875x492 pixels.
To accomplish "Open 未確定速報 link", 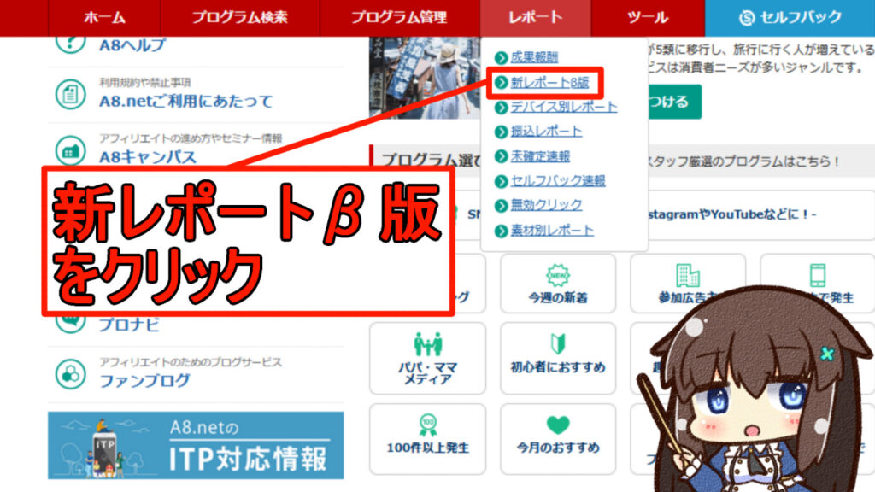I will [x=540, y=156].
